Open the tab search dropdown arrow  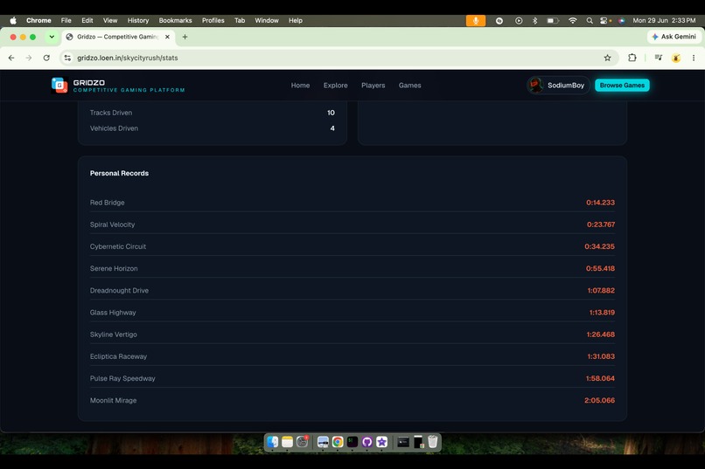tap(52, 37)
